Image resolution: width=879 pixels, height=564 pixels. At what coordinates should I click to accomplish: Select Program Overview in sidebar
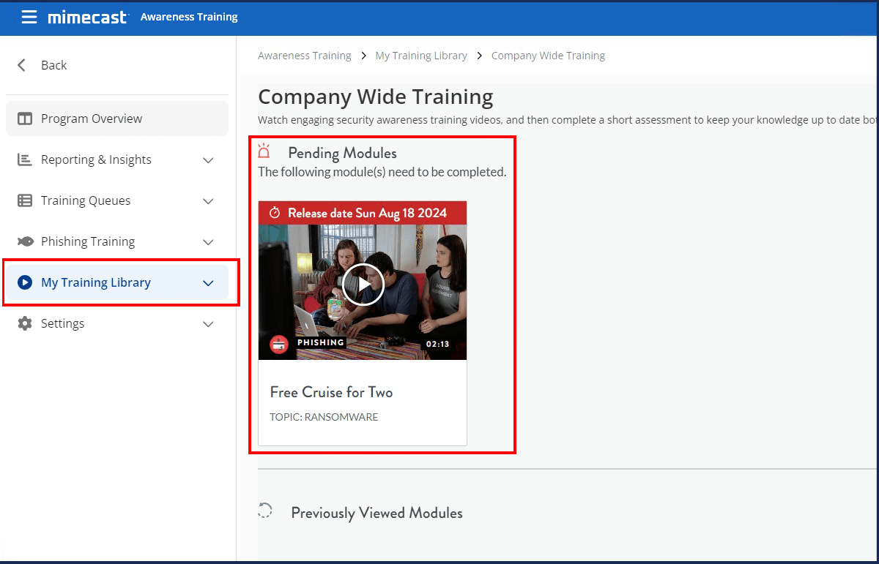(x=92, y=119)
